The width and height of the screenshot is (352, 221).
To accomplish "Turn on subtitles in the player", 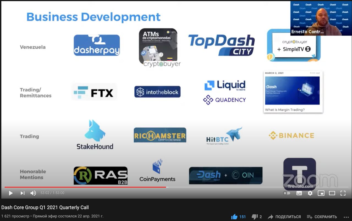I will pos(299,193).
